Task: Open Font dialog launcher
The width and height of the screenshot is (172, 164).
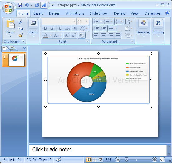Action: 87,41
